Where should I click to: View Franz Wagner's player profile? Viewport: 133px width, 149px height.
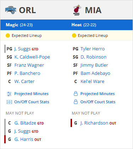pyautogui.click(x=29, y=65)
